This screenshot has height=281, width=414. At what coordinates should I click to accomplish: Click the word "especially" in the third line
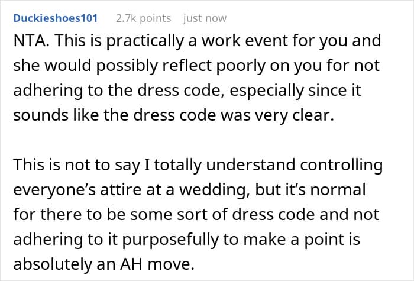click(267, 91)
